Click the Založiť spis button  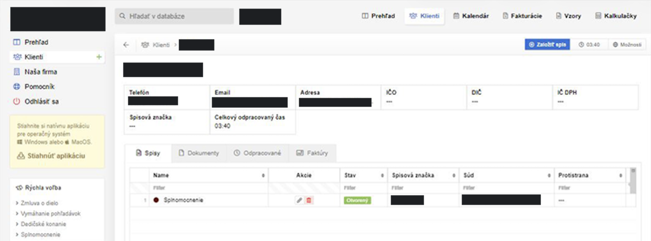pos(547,45)
